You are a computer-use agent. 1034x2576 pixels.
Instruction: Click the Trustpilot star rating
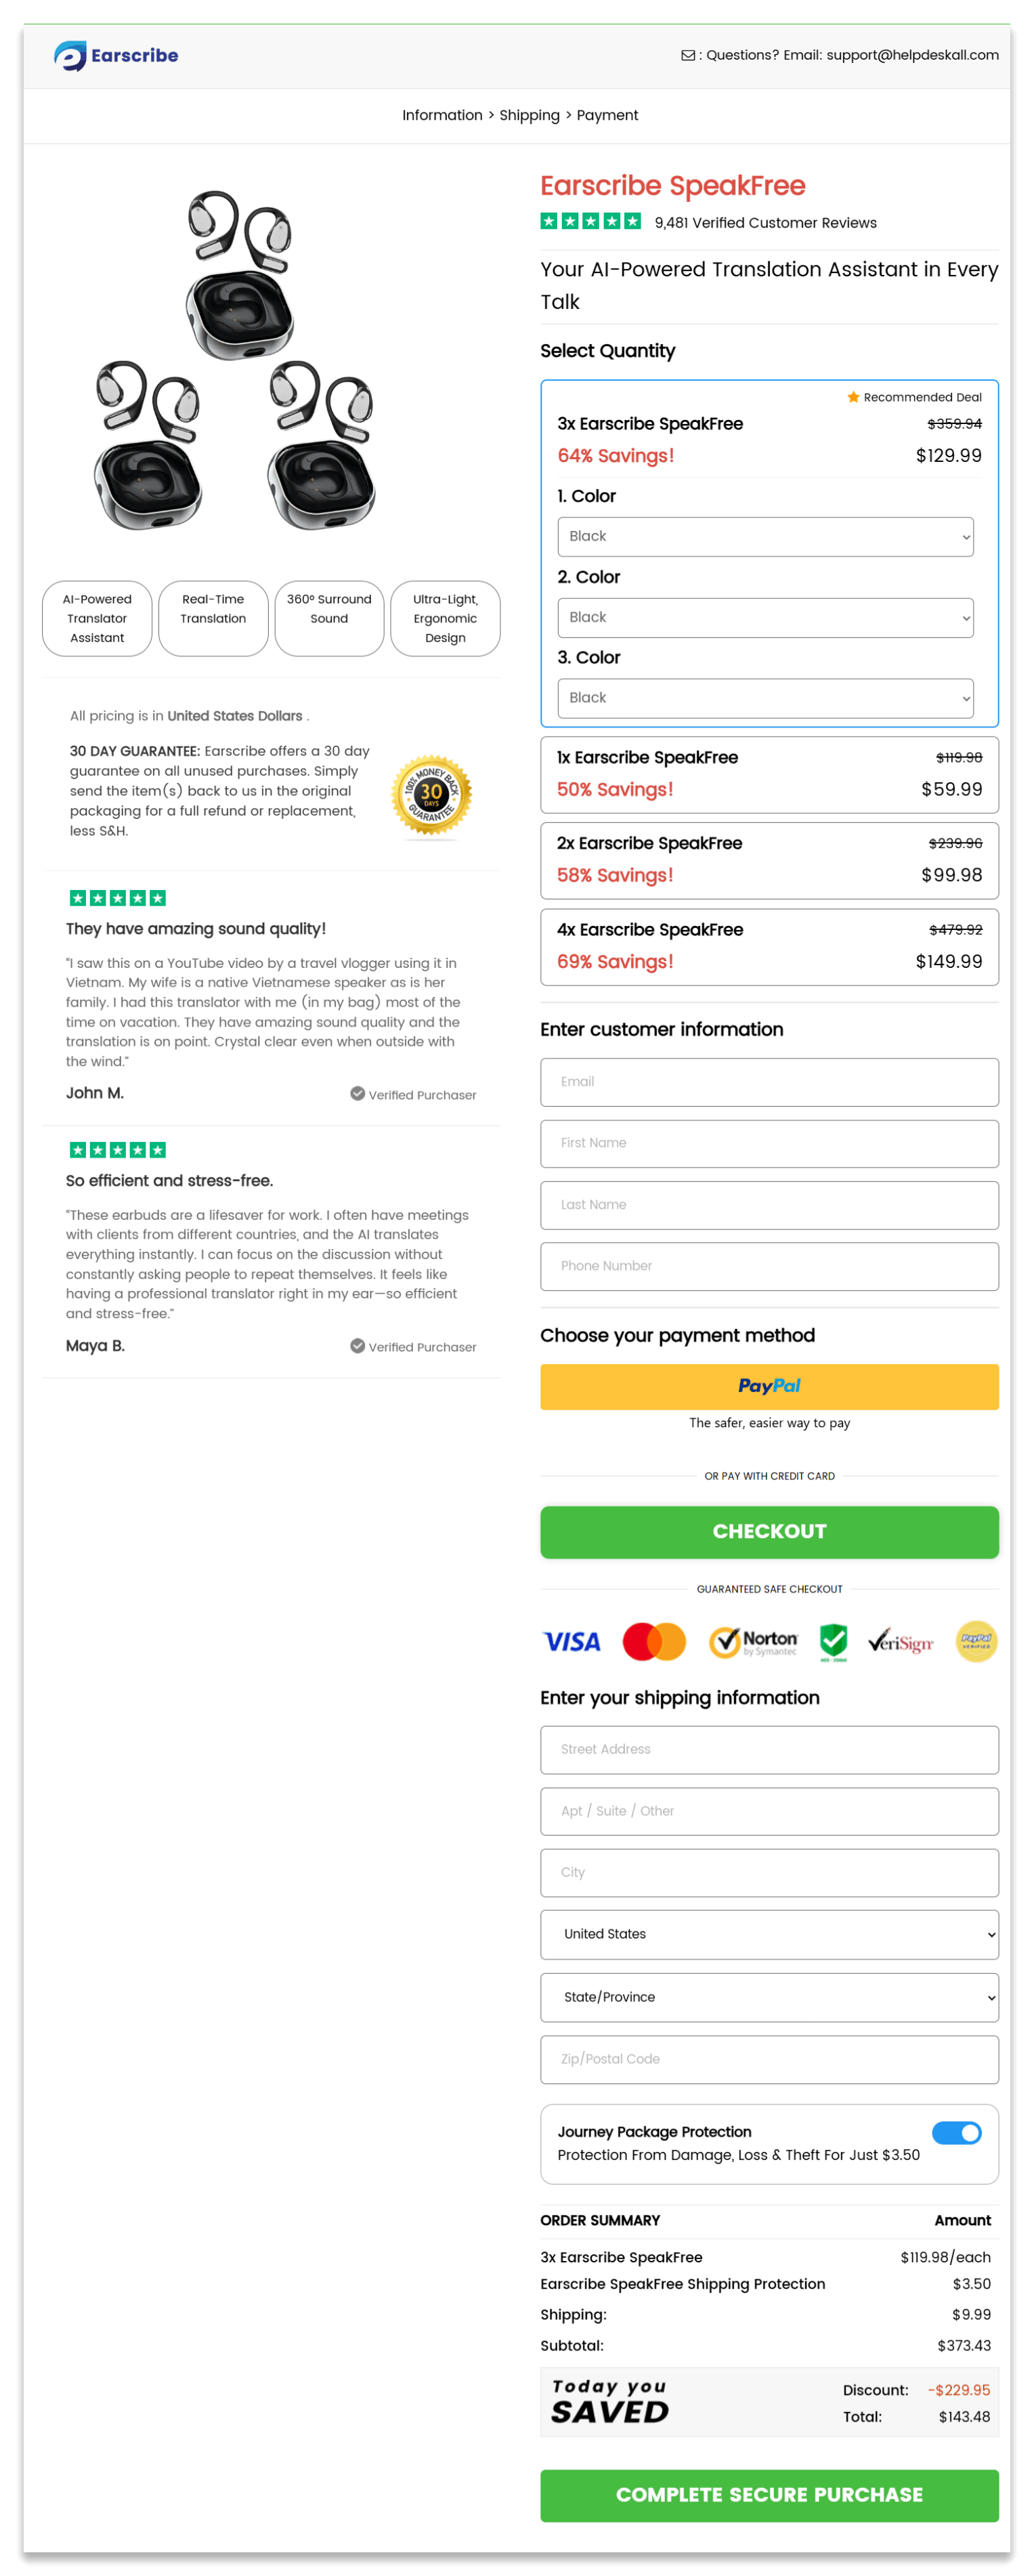[591, 221]
